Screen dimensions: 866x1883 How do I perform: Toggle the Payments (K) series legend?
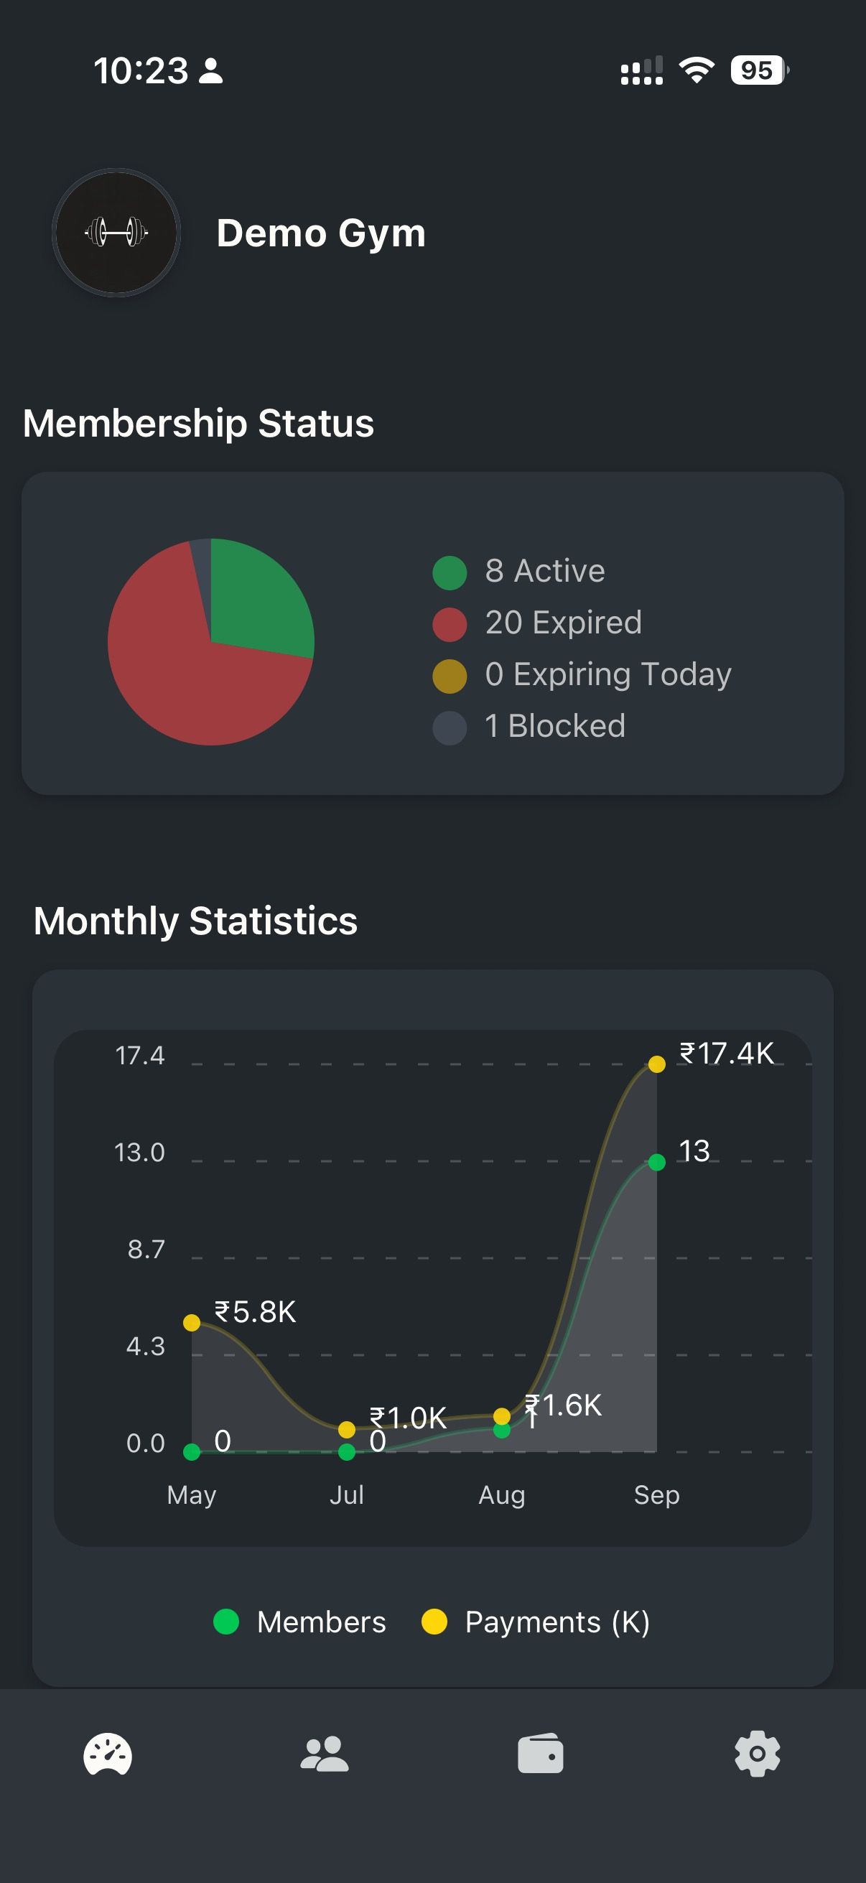pyautogui.click(x=536, y=1622)
